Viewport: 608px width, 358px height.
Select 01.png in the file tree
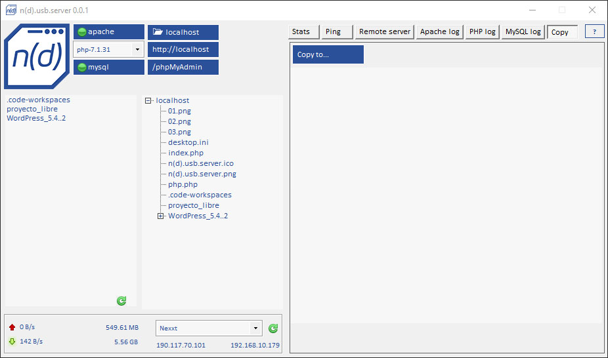click(x=179, y=111)
